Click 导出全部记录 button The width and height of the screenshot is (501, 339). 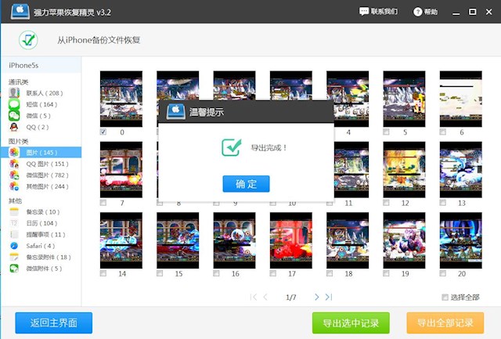pyautogui.click(x=445, y=323)
